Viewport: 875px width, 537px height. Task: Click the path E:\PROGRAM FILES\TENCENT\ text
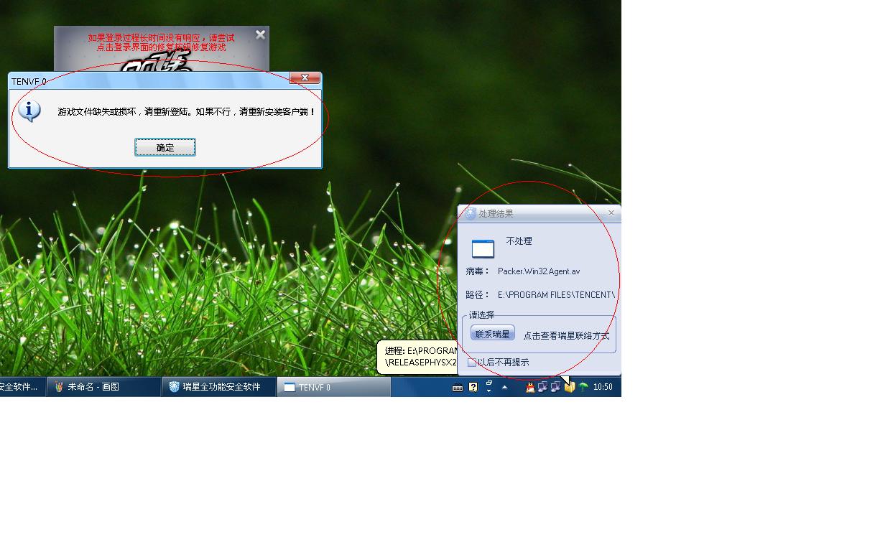click(x=556, y=294)
